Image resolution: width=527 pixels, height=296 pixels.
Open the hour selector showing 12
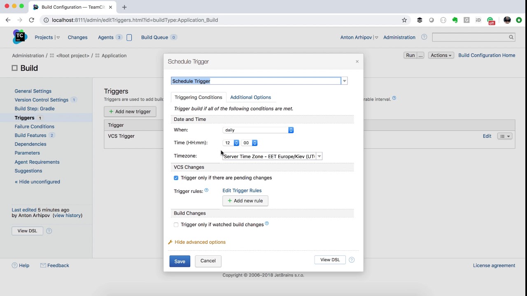(x=231, y=143)
